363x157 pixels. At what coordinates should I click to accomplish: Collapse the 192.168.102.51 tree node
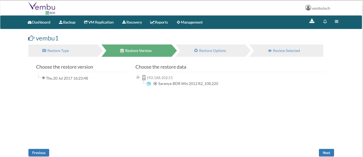click(138, 77)
